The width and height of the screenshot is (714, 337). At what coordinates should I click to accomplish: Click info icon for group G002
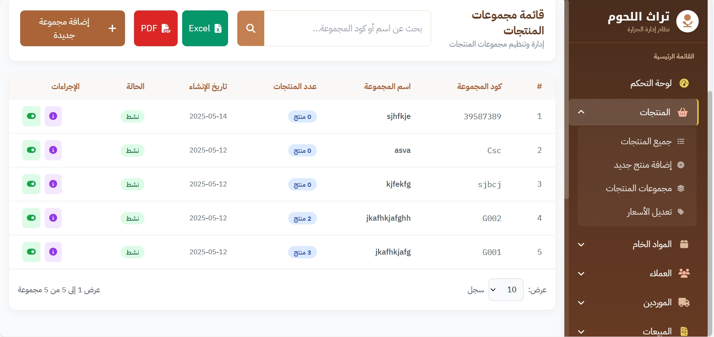click(53, 218)
